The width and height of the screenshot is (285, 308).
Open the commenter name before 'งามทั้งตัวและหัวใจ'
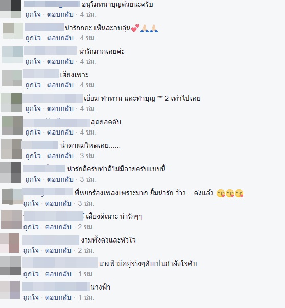[x=51, y=240]
